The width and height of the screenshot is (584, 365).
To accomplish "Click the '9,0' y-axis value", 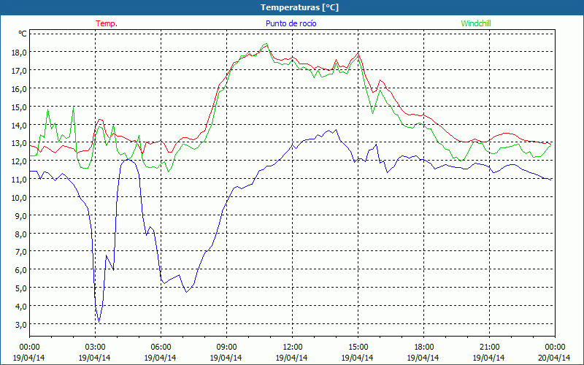I will [x=21, y=215].
